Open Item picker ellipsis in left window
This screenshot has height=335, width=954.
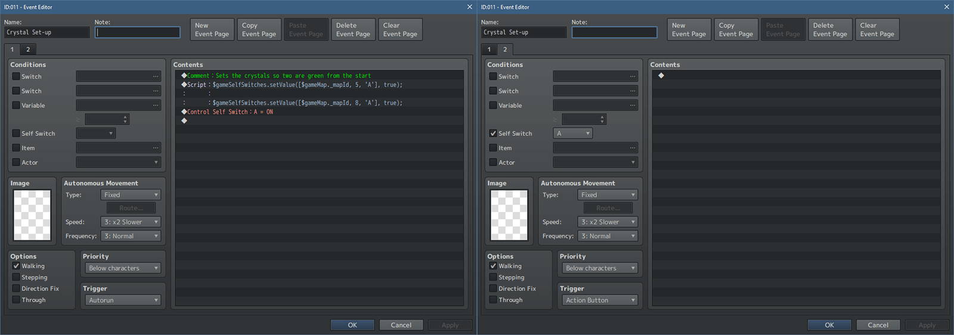click(156, 148)
